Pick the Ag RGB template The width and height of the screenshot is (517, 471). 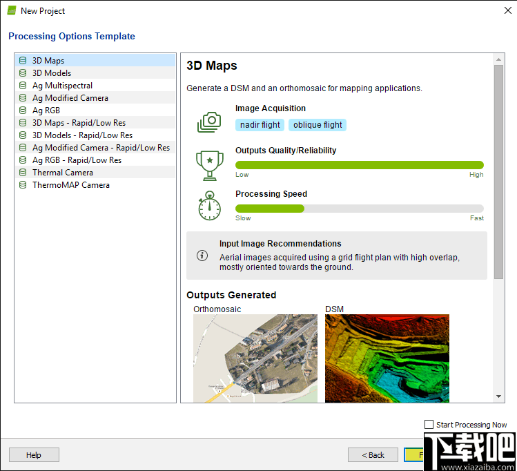pyautogui.click(x=95, y=110)
